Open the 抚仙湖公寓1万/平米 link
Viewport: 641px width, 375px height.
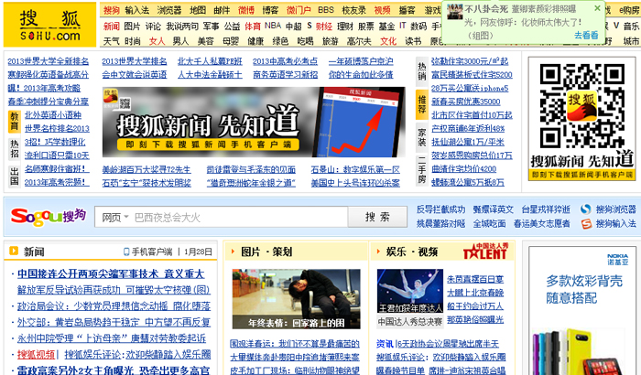(468, 142)
